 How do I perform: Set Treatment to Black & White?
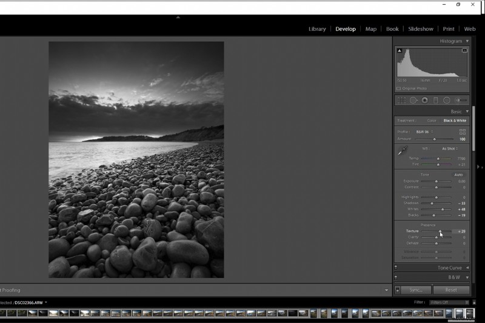(x=455, y=121)
